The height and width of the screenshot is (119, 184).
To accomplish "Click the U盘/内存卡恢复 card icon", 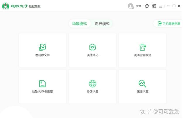I will (x=42, y=84).
